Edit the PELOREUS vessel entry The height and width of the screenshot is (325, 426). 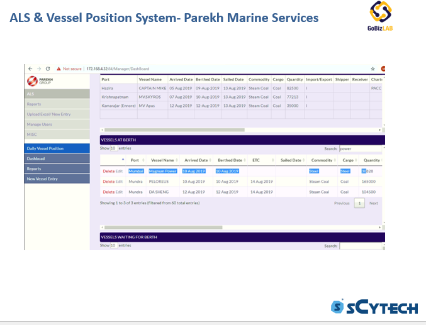120,182
